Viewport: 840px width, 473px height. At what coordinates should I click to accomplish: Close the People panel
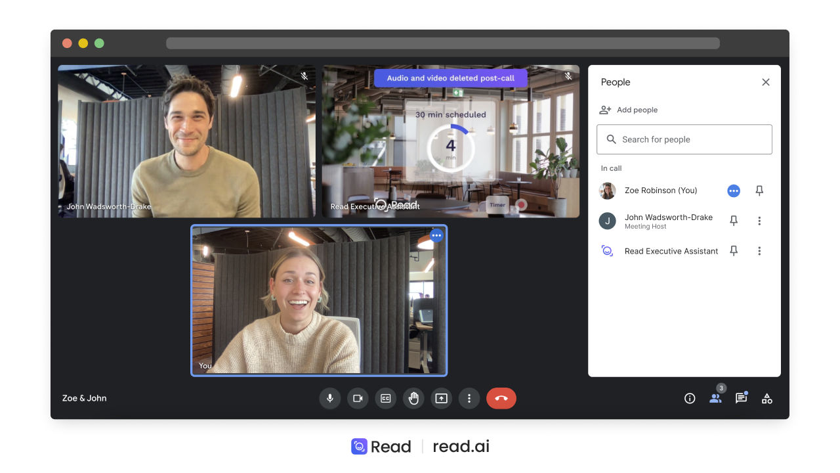(x=766, y=82)
